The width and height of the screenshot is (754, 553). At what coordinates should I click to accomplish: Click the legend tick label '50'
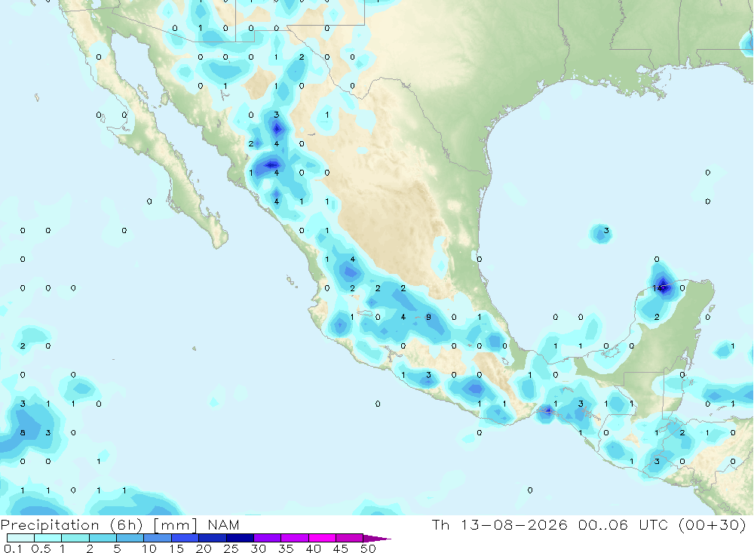pyautogui.click(x=368, y=548)
